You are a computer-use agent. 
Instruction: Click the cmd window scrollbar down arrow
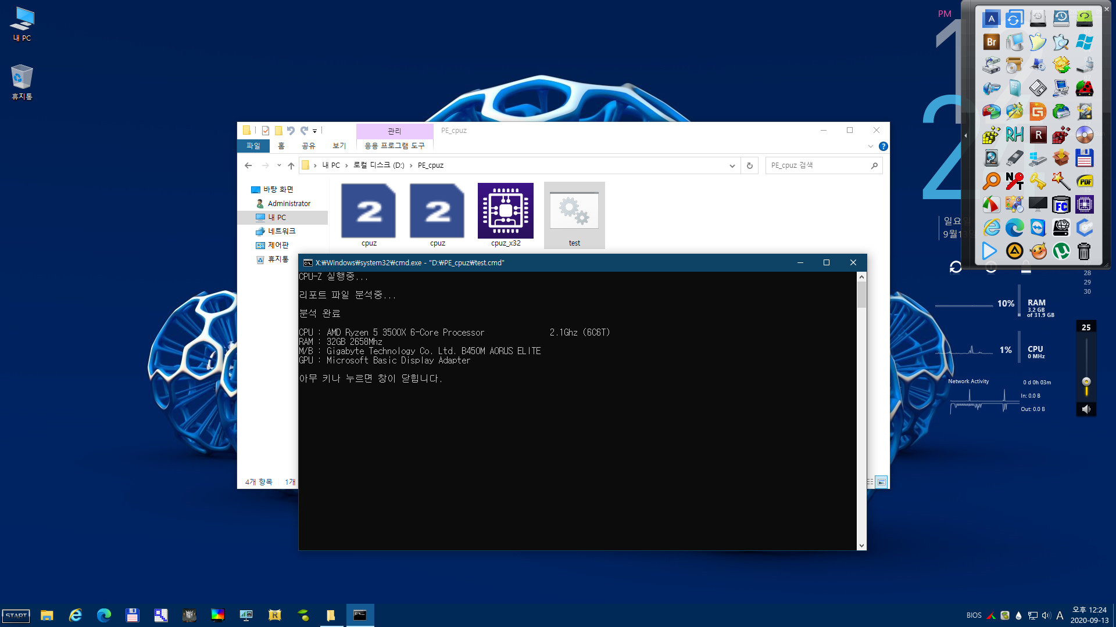click(x=861, y=546)
